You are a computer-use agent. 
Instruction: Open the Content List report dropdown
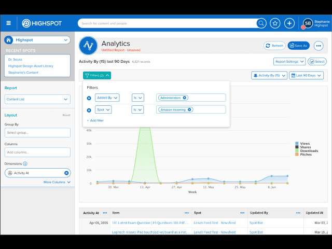(37, 99)
